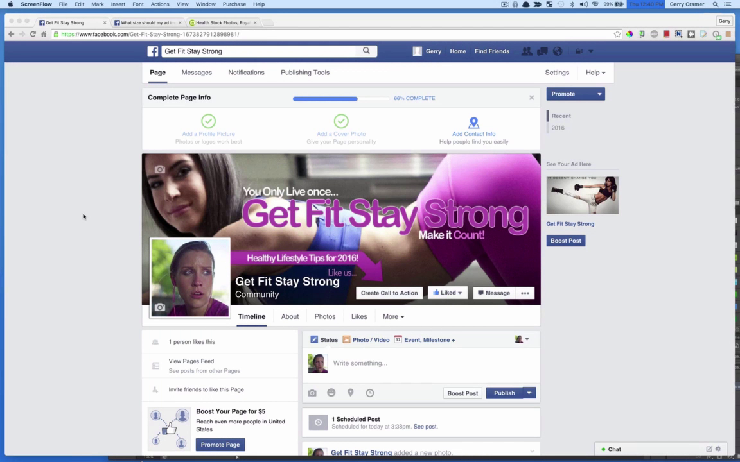Click the See post link
740x462 pixels.
pyautogui.click(x=425, y=427)
